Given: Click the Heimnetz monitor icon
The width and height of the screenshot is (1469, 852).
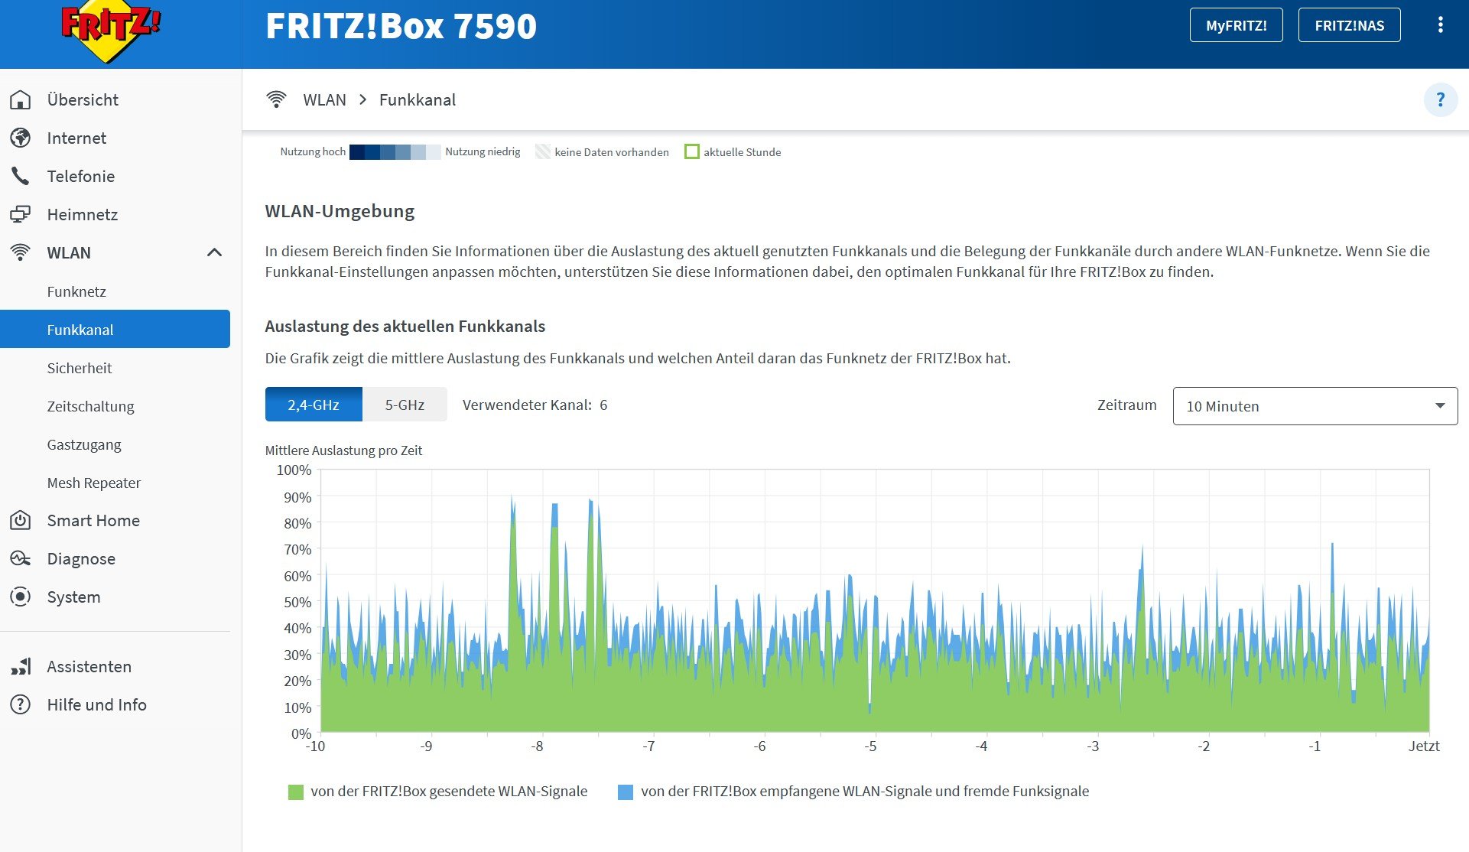Looking at the screenshot, I should click(21, 214).
